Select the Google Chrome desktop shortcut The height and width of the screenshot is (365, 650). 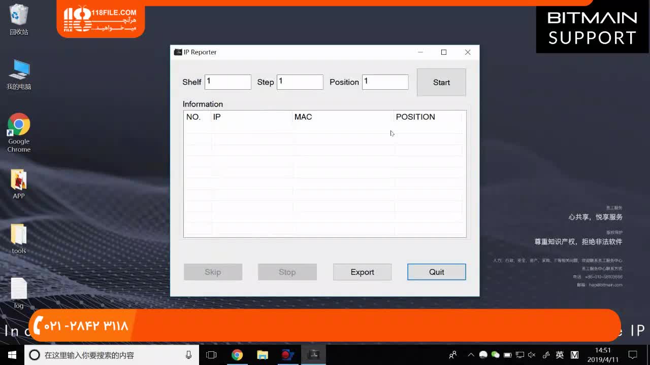tap(19, 132)
